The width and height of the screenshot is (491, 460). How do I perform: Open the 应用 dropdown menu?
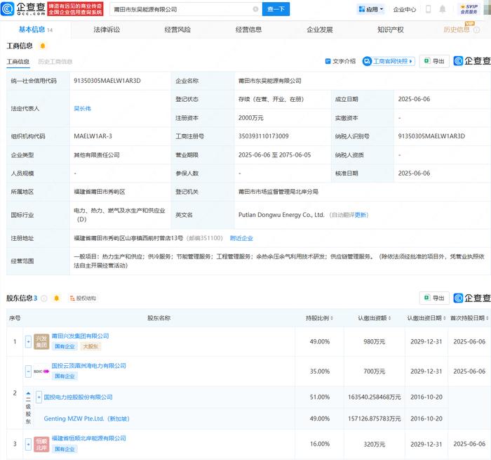tap(371, 9)
